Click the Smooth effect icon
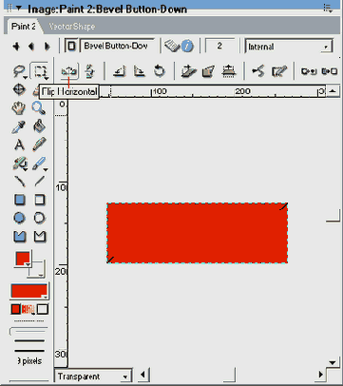343x386 pixels. tap(258, 71)
